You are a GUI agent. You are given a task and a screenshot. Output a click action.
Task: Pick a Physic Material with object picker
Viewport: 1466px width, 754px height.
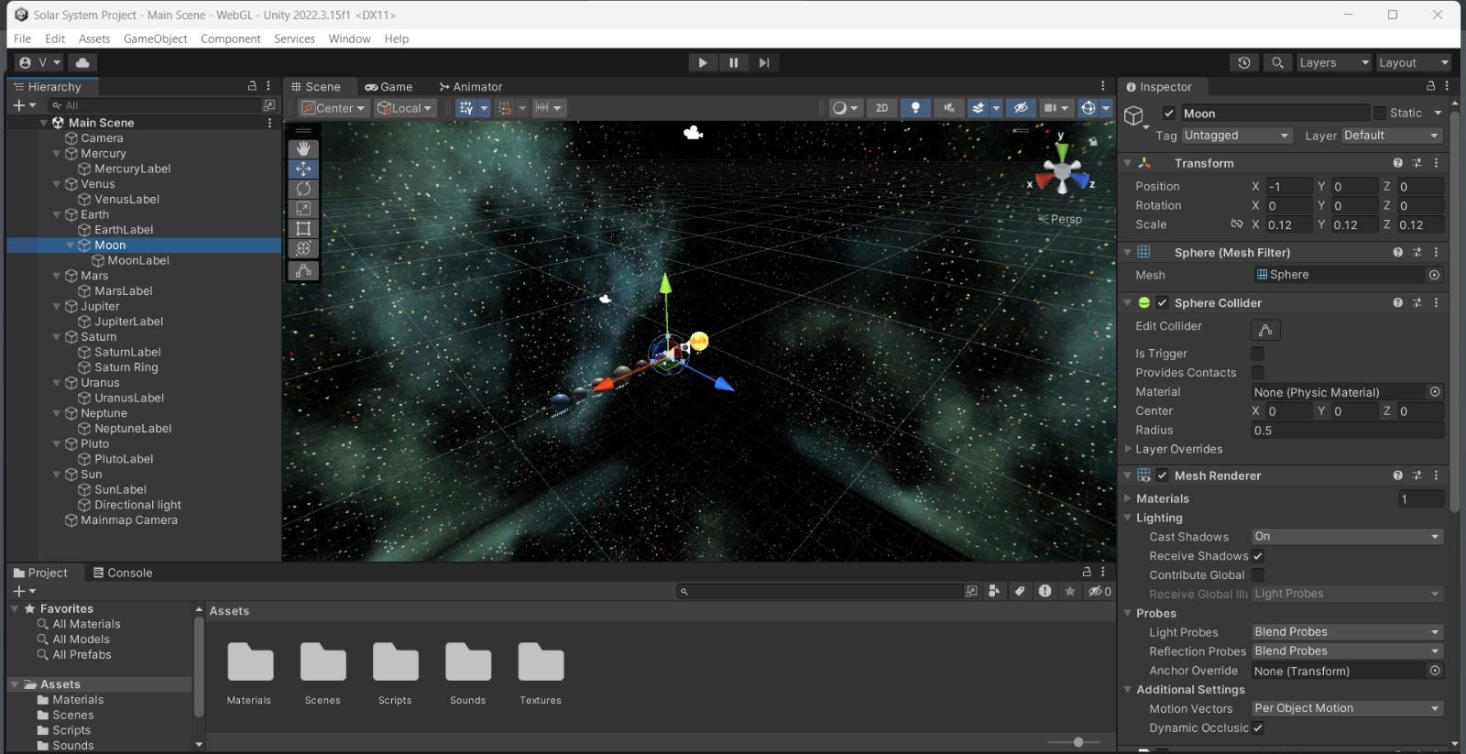1435,392
